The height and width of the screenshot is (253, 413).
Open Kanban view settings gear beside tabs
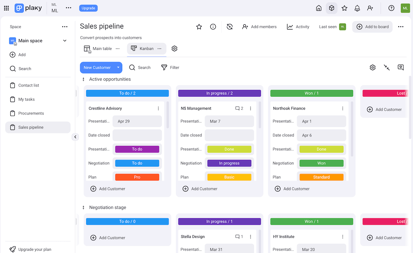tap(174, 48)
